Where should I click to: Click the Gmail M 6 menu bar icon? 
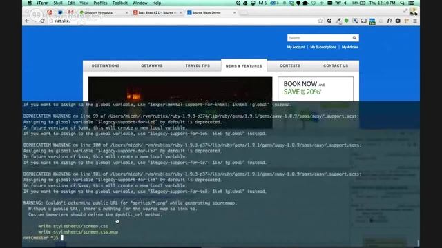[262, 3]
